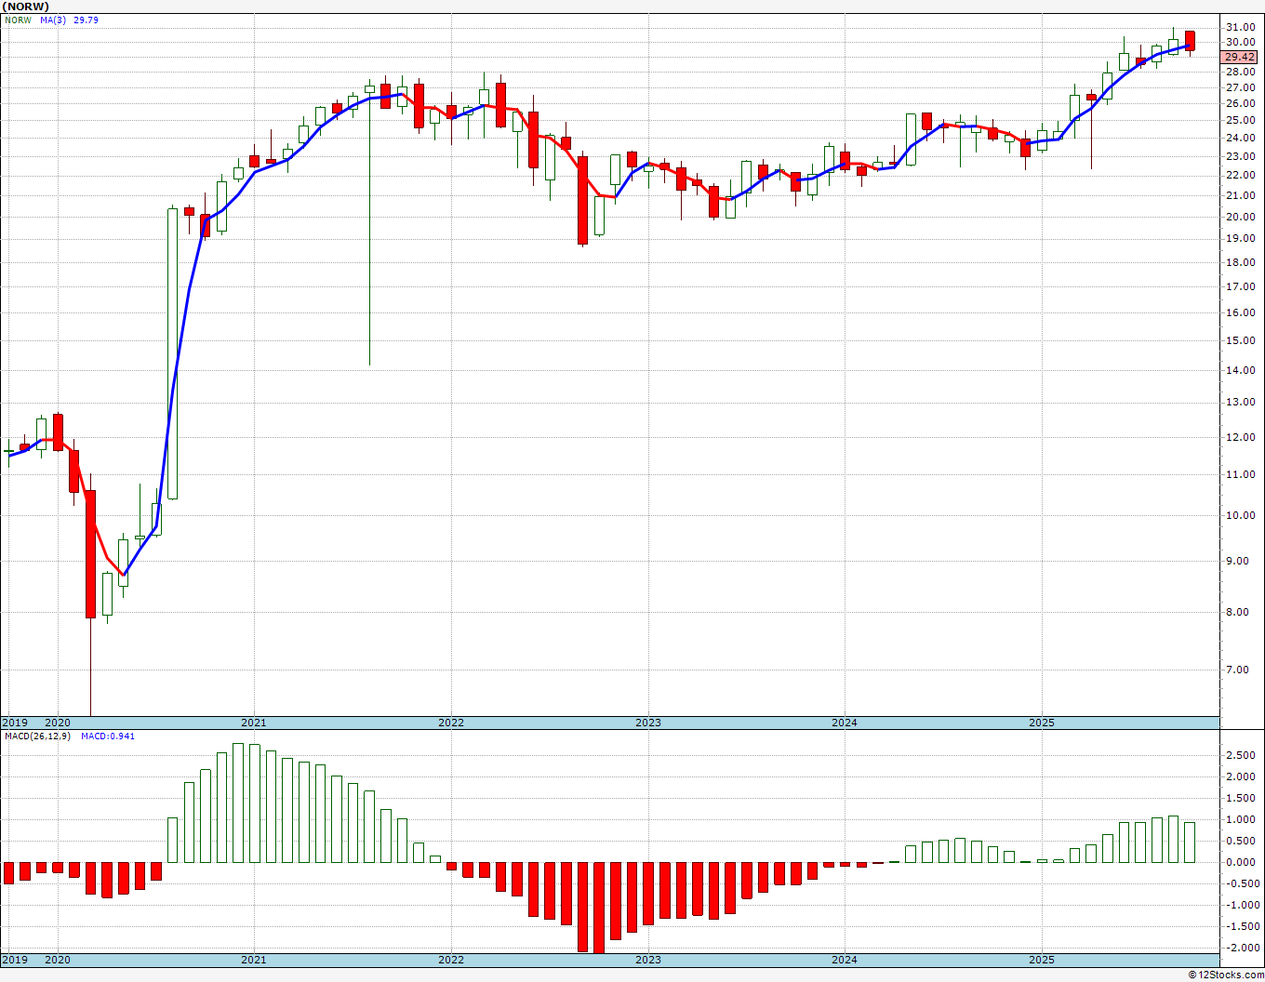Click the tallest green MACD histogram bar
Screen dimensions: 1265x982
coord(238,803)
